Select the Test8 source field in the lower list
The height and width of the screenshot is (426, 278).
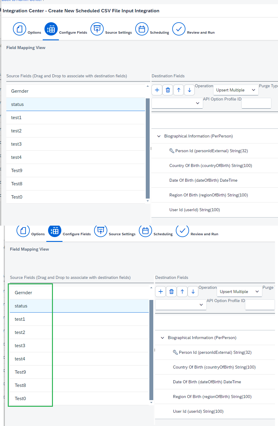79,385
